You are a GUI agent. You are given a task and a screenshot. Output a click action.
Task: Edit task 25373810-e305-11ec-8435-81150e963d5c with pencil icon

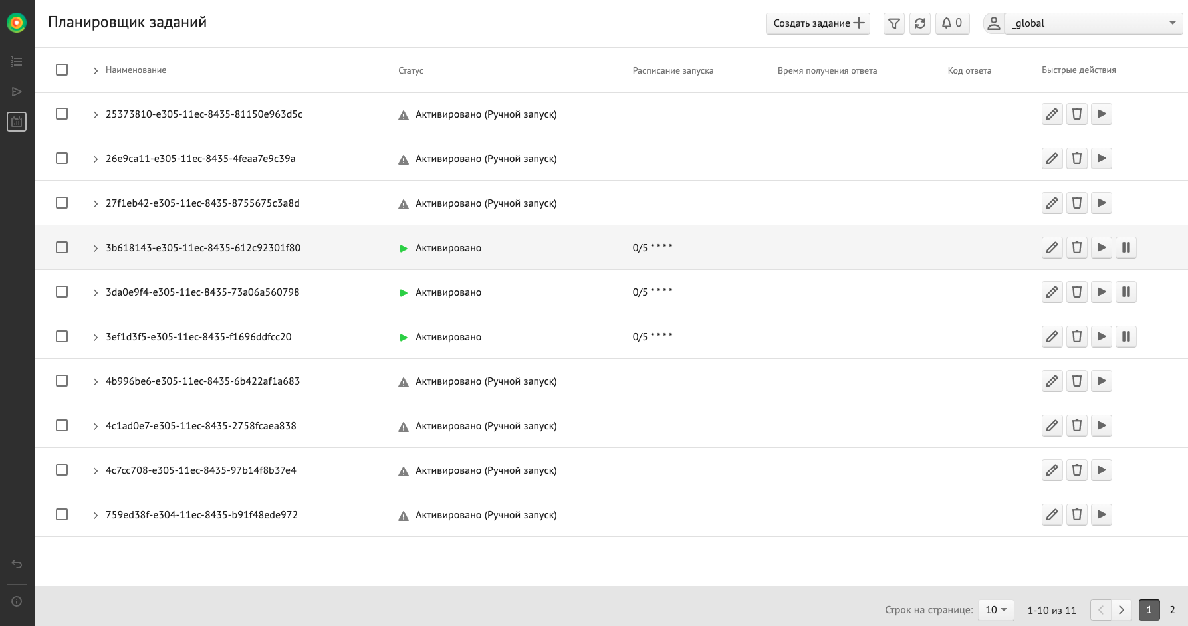[x=1052, y=114]
